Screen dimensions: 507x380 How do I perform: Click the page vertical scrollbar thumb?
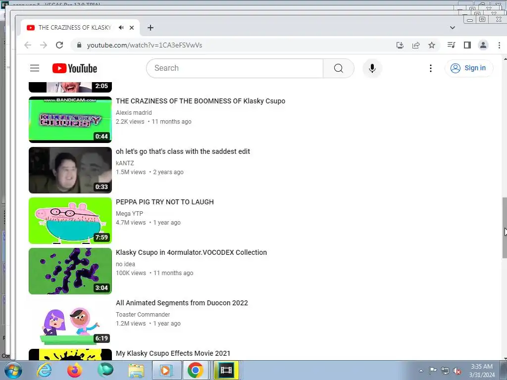[505, 228]
